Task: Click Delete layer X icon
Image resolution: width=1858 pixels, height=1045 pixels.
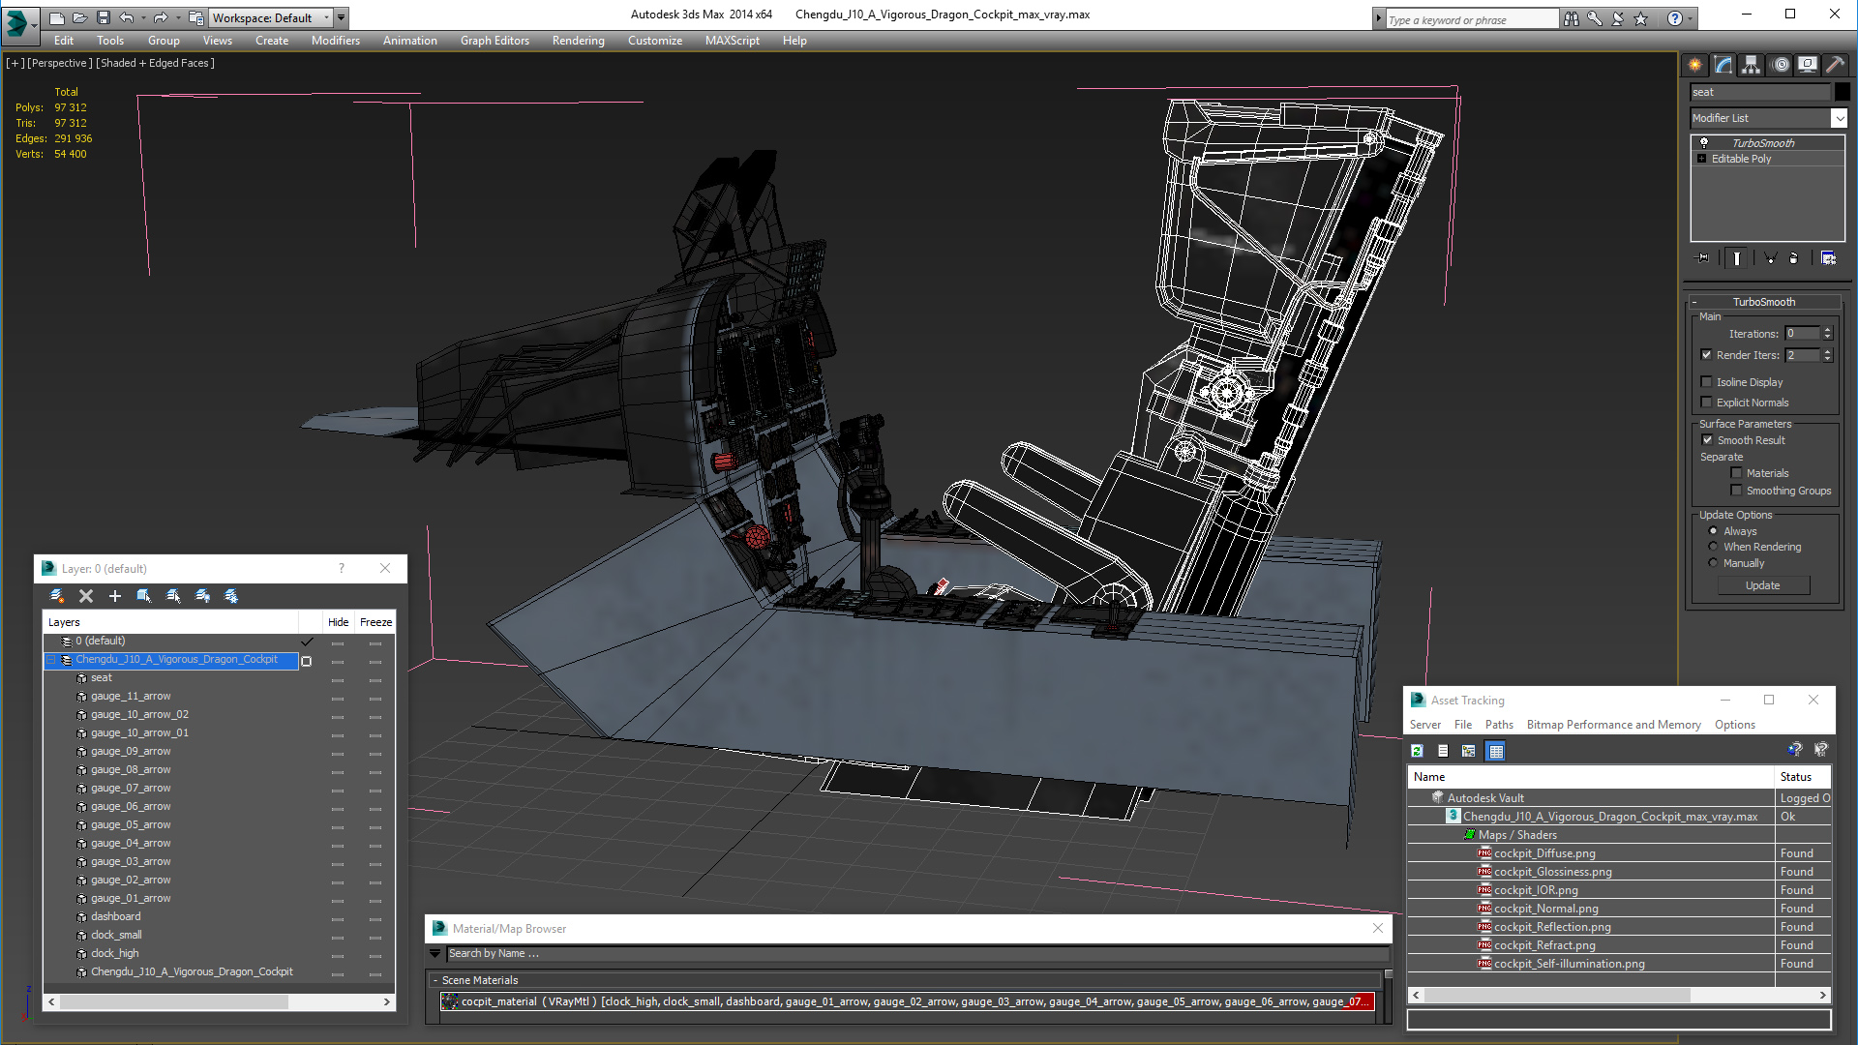Action: pos(86,596)
